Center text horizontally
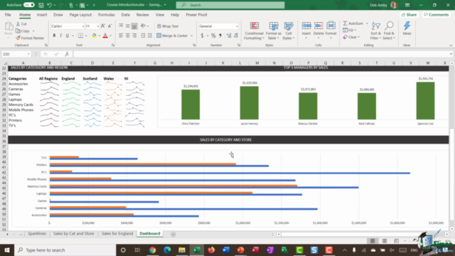Viewport: 455px width, 256px height. pos(128,36)
